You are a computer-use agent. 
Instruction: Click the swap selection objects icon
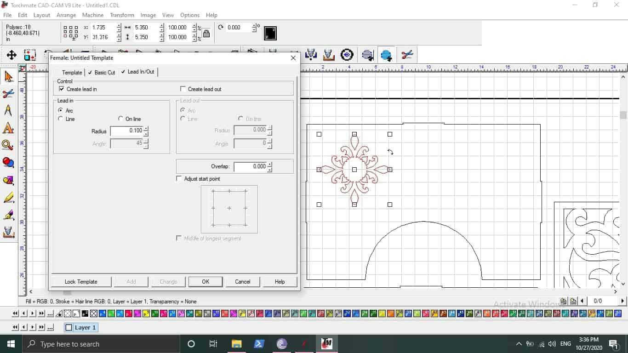[x=30, y=55]
